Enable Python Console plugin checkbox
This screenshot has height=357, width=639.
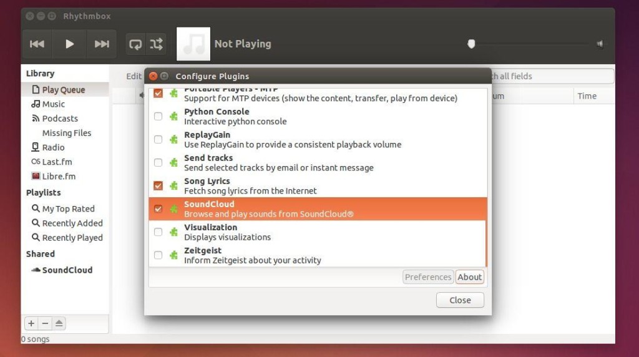pyautogui.click(x=158, y=117)
